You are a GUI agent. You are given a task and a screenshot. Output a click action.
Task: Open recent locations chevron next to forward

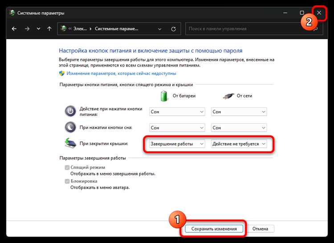[x=39, y=29]
